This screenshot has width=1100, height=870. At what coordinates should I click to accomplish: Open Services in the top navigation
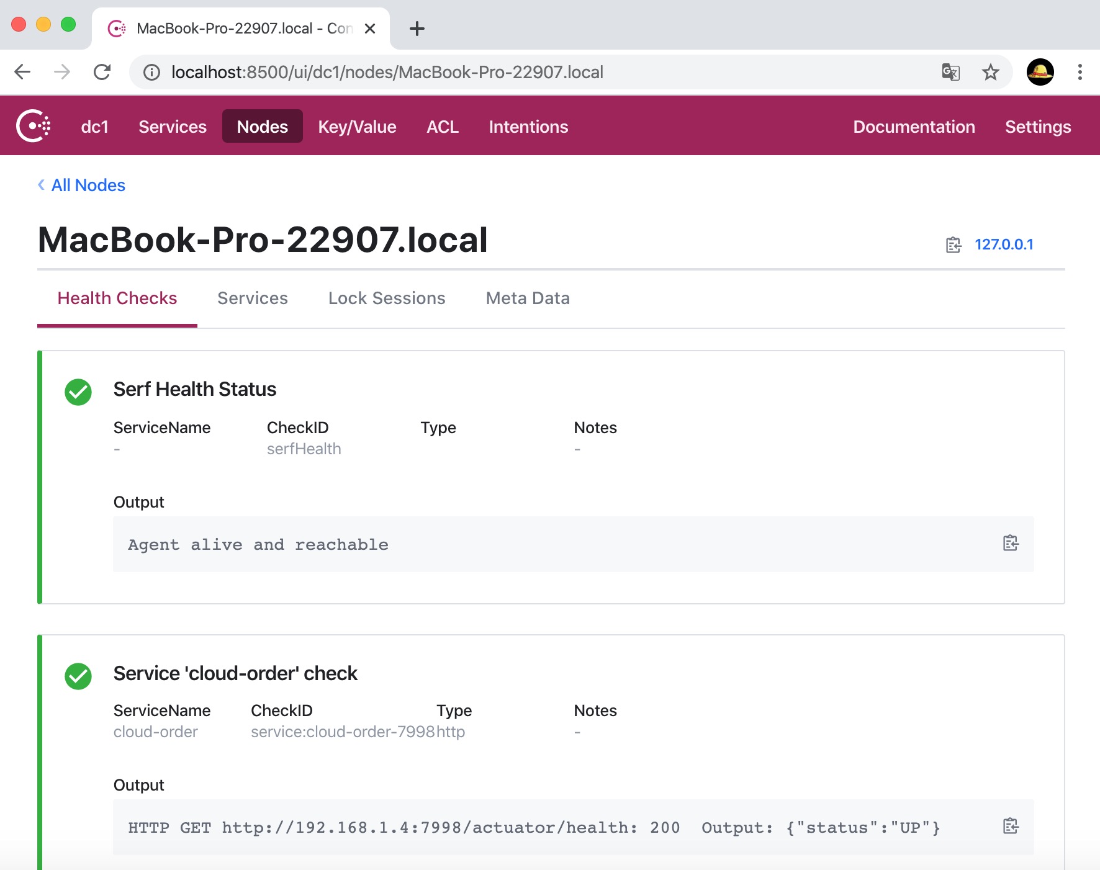pos(173,127)
